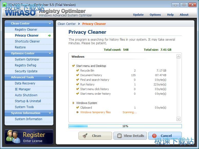Screen dimensions: 199x149
Task: Click the breadcrumb arrow after Clean Center
Action: [79, 24]
